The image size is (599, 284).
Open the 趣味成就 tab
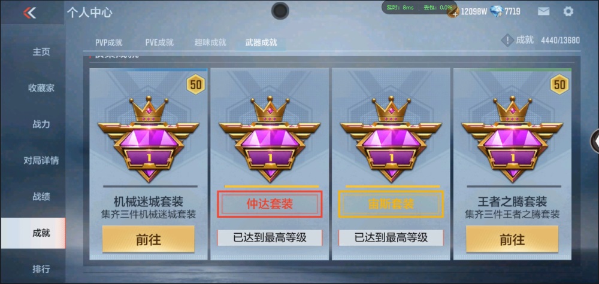[x=210, y=42]
